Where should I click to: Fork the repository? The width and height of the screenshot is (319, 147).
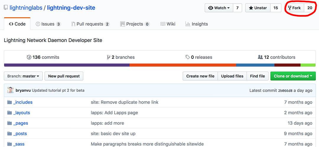[294, 8]
